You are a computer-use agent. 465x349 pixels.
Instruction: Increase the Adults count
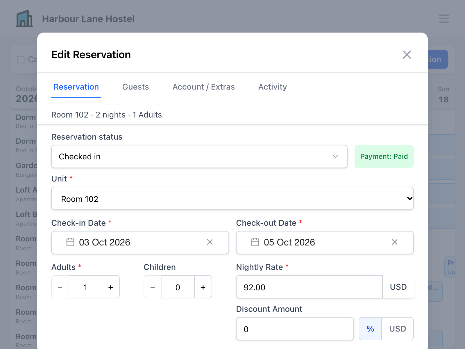(111, 287)
